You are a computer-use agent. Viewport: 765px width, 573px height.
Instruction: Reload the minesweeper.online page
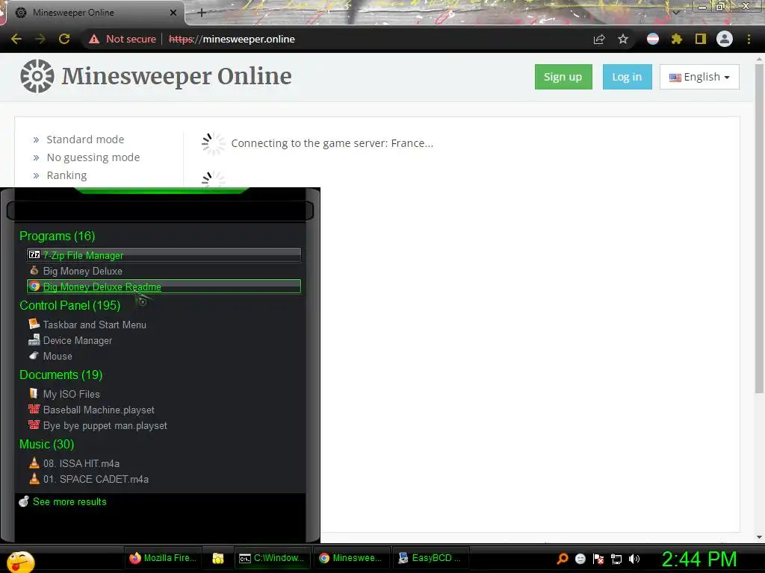(x=64, y=39)
